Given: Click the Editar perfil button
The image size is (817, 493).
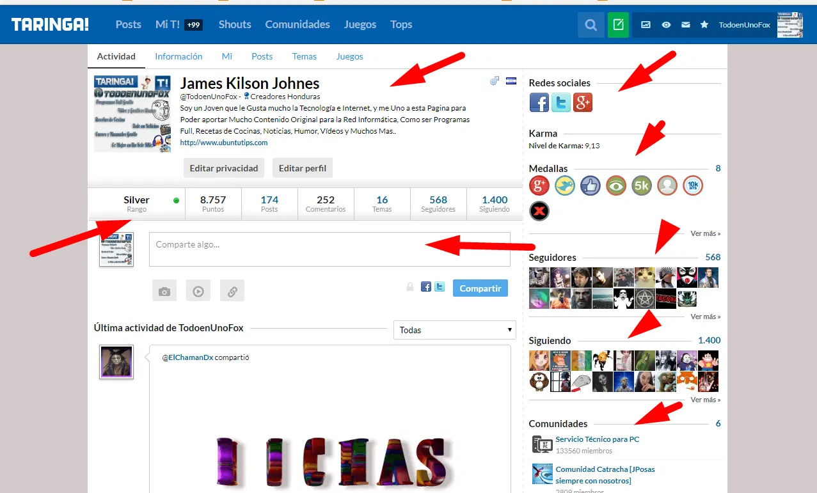Looking at the screenshot, I should click(x=303, y=168).
